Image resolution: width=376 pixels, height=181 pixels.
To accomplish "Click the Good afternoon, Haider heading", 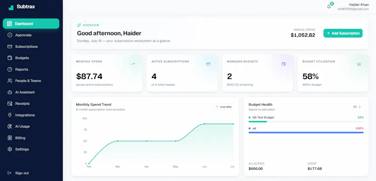I will click(x=109, y=33).
